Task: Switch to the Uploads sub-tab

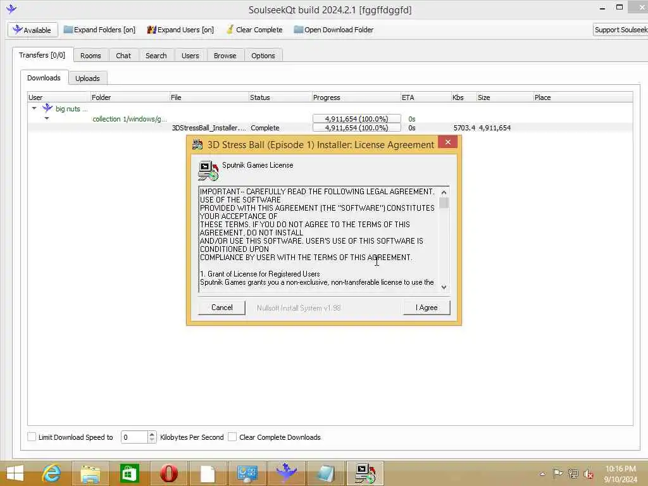Action: point(87,78)
